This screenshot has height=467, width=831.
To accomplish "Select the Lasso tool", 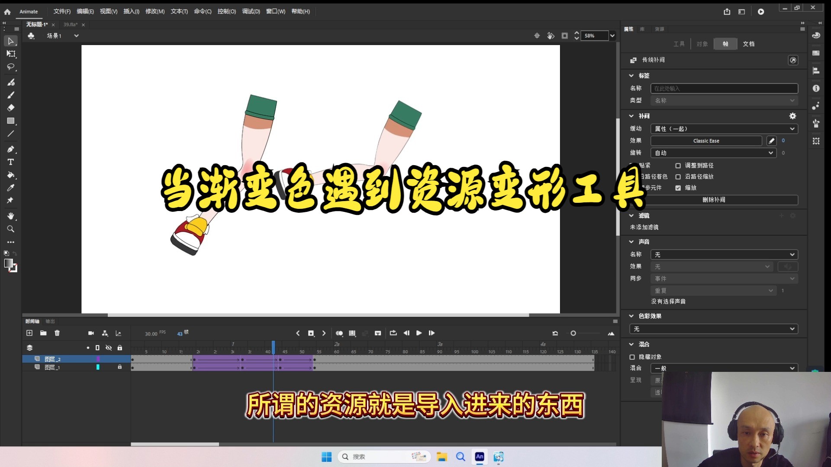I will [11, 67].
